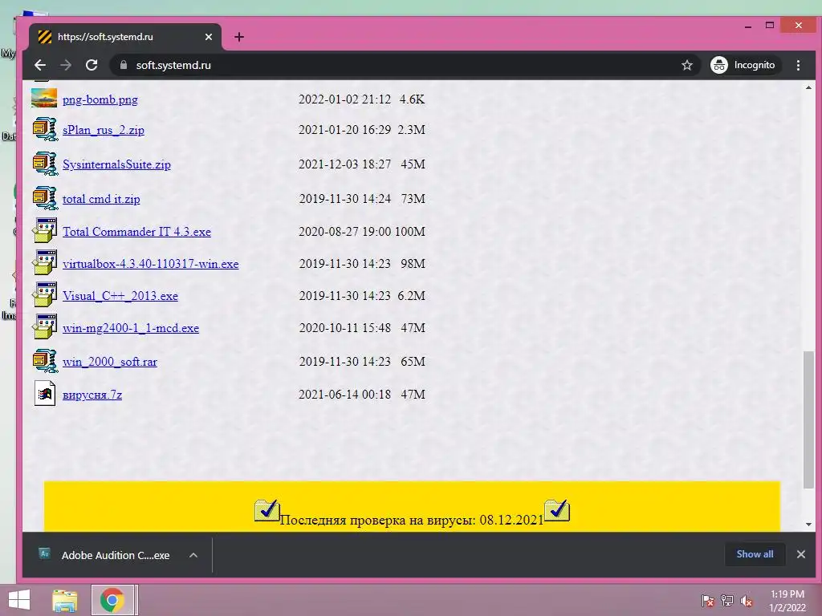Click the scrollbar up arrow
Screen dimensions: 822x616
click(x=808, y=88)
